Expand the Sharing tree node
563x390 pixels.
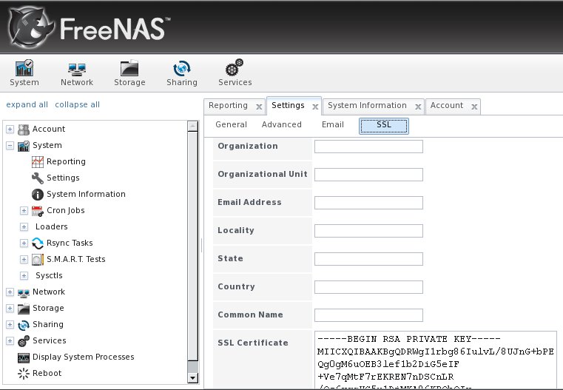click(10, 324)
